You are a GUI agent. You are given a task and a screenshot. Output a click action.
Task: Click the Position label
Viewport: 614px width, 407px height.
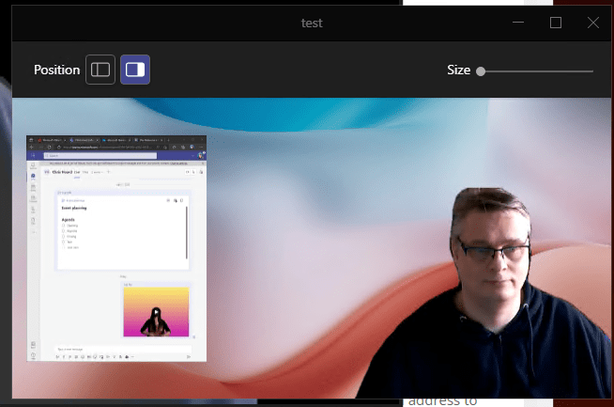[x=56, y=70]
